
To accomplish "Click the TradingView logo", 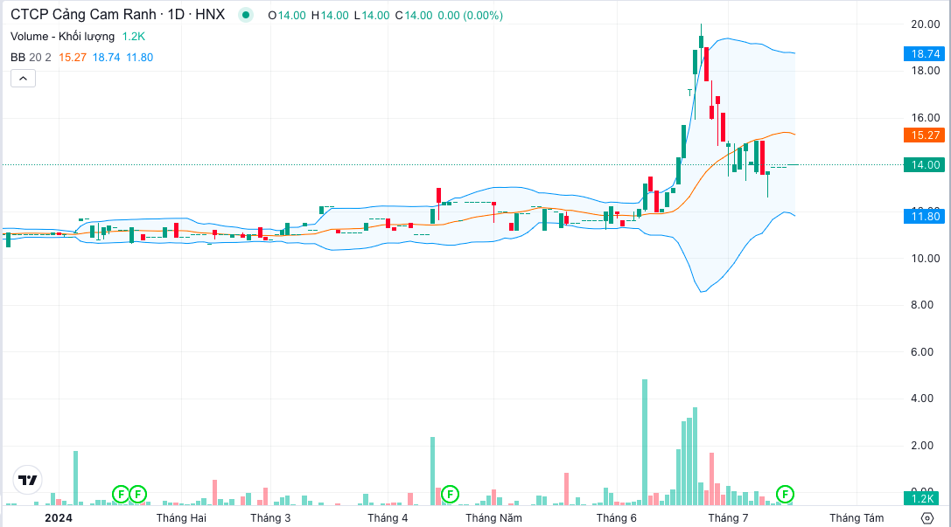I will 27,481.
